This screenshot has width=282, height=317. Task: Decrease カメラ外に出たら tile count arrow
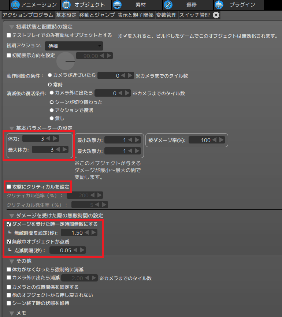(x=120, y=93)
